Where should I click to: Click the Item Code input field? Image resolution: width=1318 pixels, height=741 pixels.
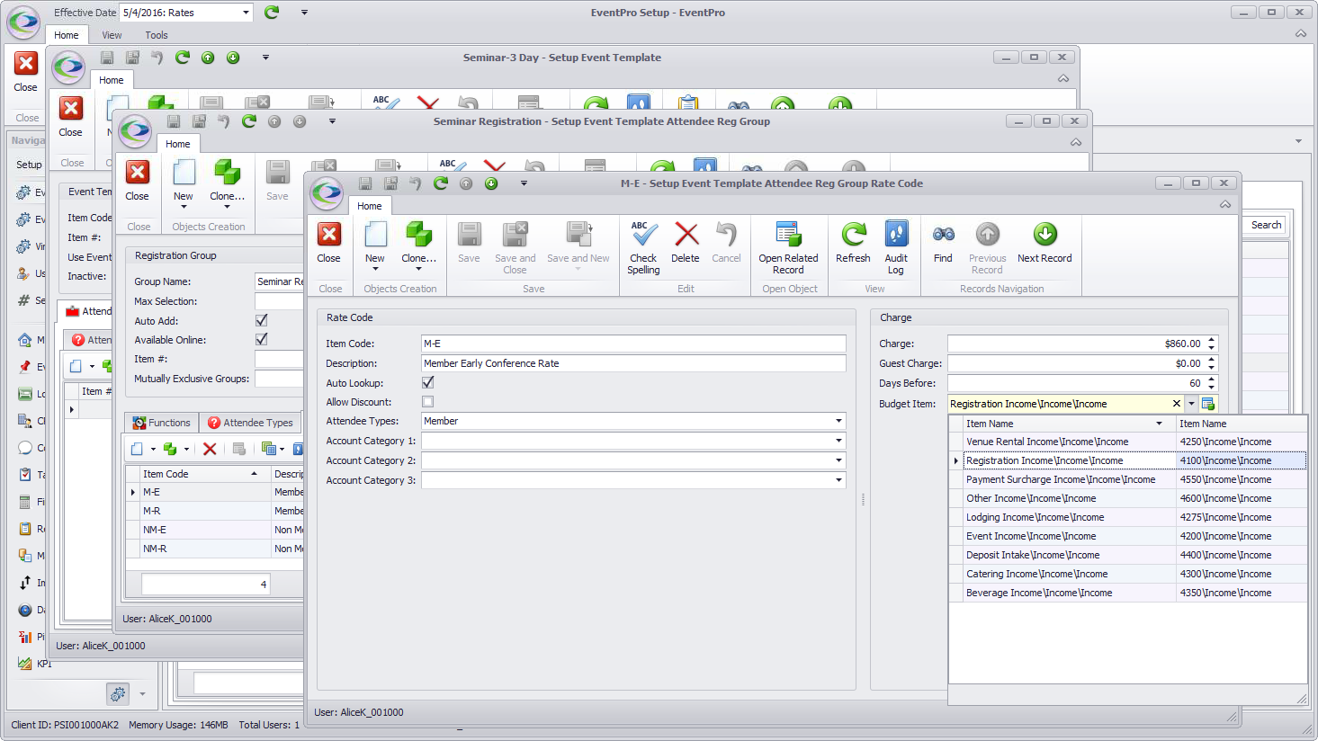pos(633,344)
